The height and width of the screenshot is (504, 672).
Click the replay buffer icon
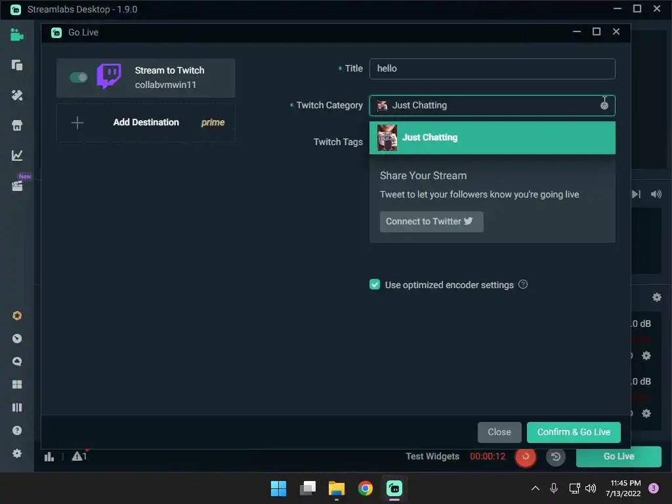click(x=556, y=457)
